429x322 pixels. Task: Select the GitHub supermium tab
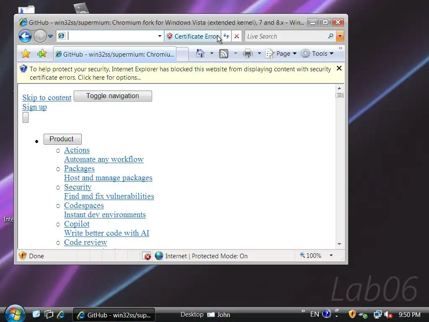(x=115, y=54)
